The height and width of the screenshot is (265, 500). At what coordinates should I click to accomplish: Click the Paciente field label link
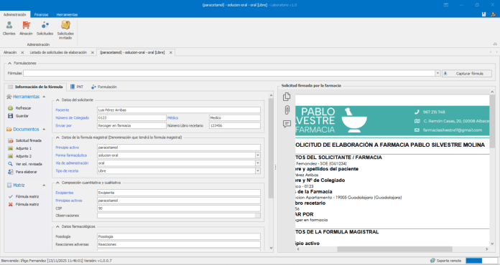coord(62,110)
